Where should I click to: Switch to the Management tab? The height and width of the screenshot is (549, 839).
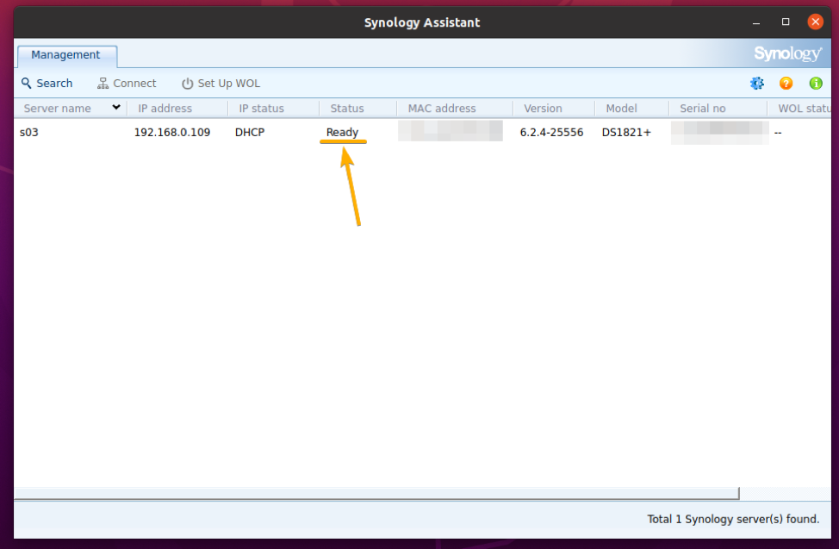[66, 54]
